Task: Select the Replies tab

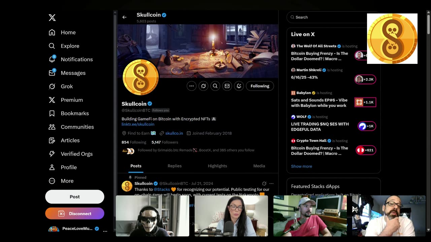Action: pyautogui.click(x=174, y=166)
